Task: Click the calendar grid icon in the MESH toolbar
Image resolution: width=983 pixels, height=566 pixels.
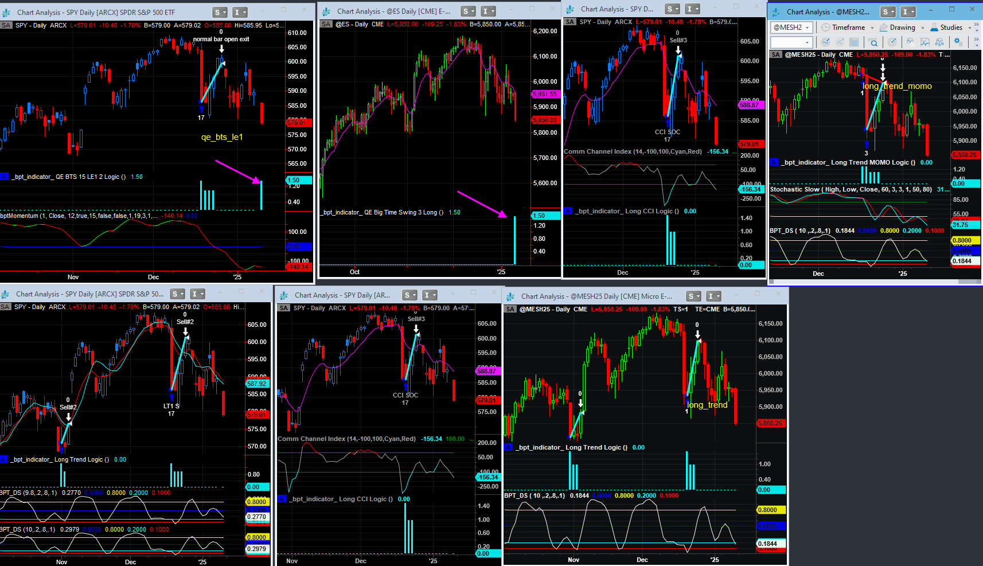Action: [854, 42]
